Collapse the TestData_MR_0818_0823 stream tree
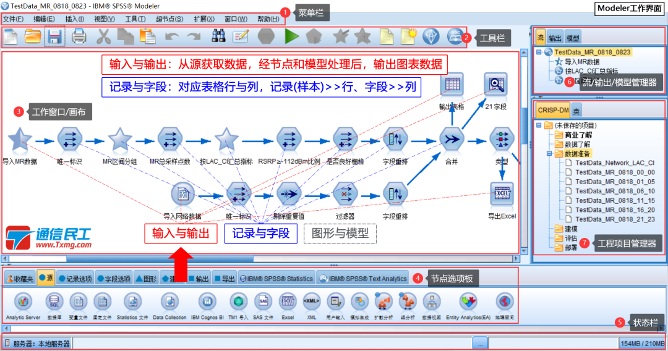Viewport: 668px width, 351px height. (539, 52)
